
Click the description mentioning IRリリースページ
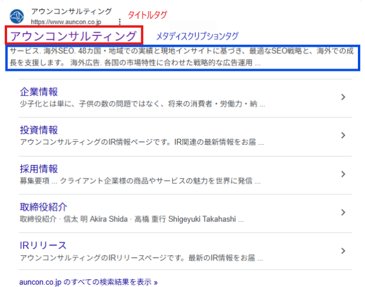[x=141, y=257]
